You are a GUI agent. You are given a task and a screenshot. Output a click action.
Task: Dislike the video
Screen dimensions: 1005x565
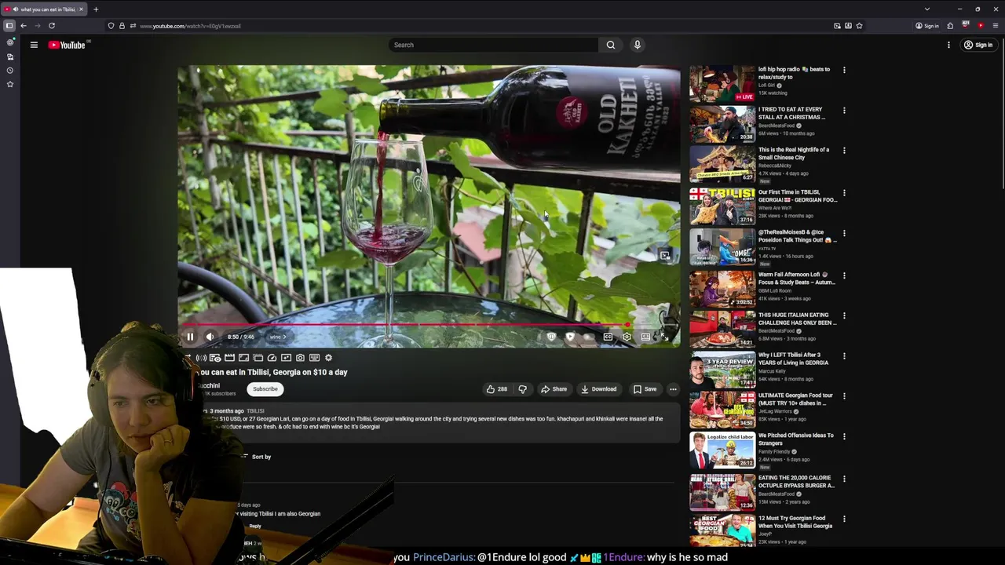[x=522, y=389]
